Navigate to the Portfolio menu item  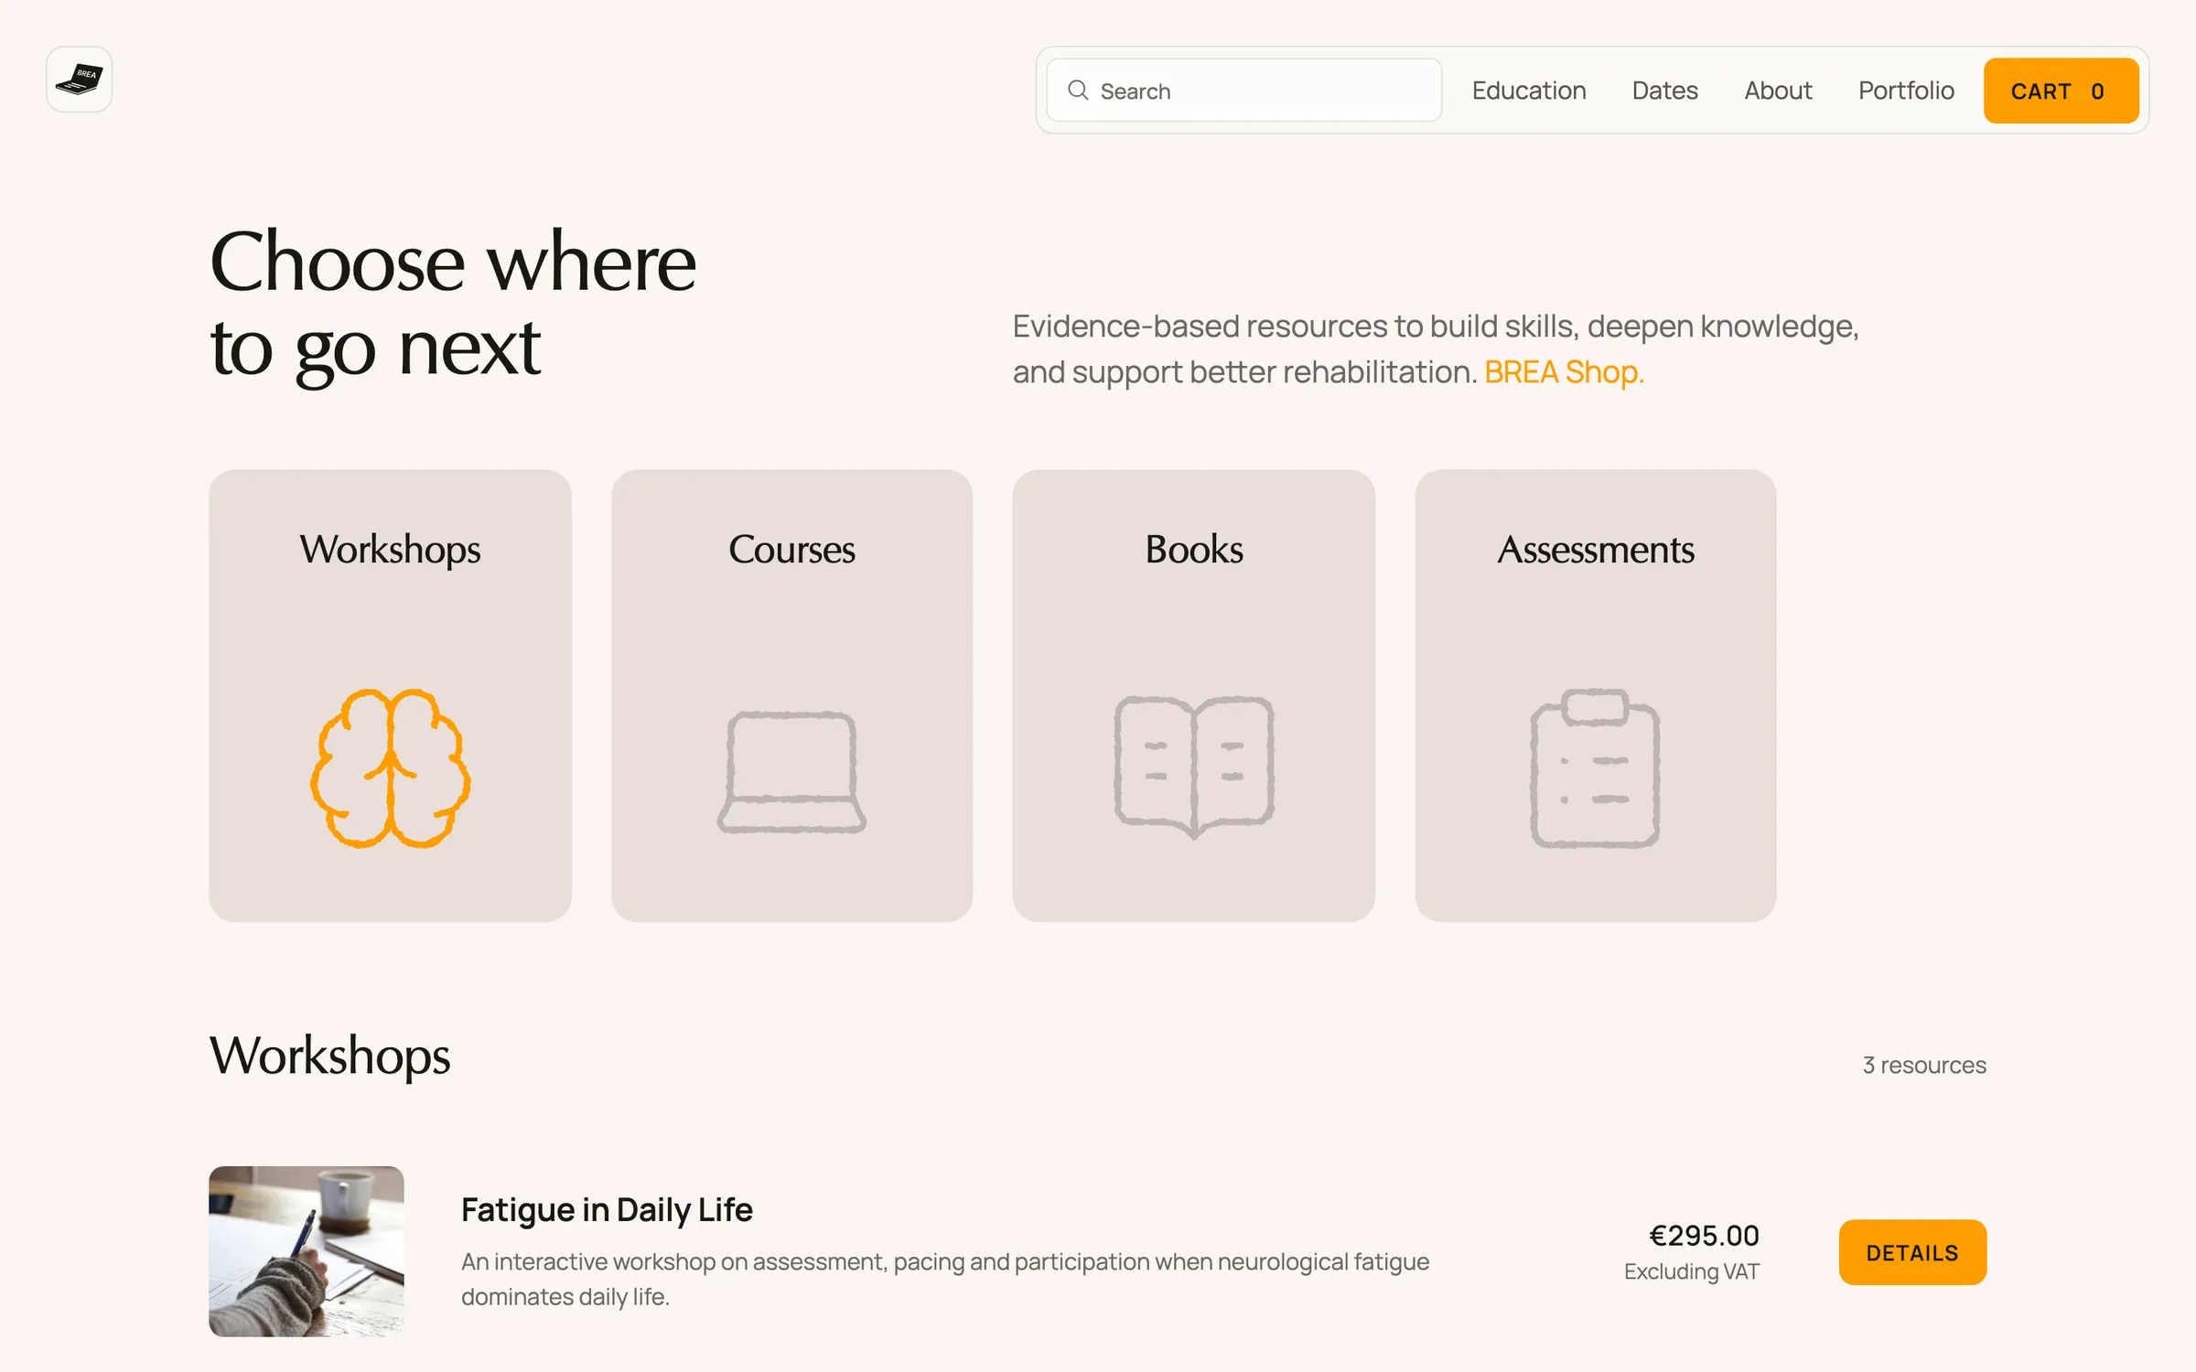[1906, 91]
